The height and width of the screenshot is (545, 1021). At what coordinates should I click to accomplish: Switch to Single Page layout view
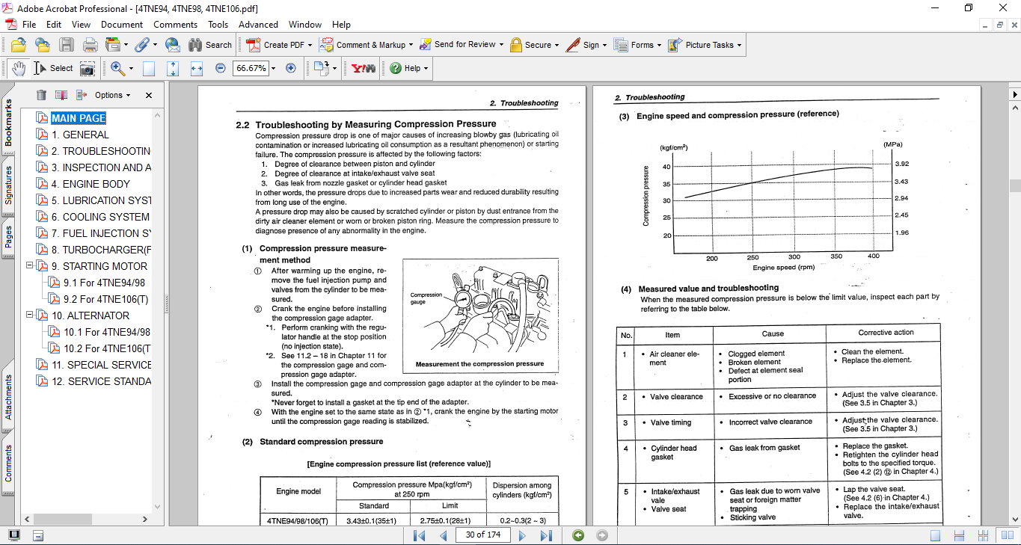click(x=935, y=535)
